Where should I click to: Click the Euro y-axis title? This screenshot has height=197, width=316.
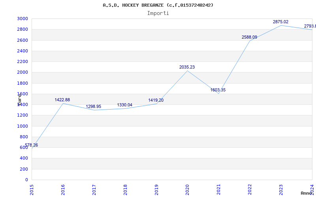[x=19, y=100]
